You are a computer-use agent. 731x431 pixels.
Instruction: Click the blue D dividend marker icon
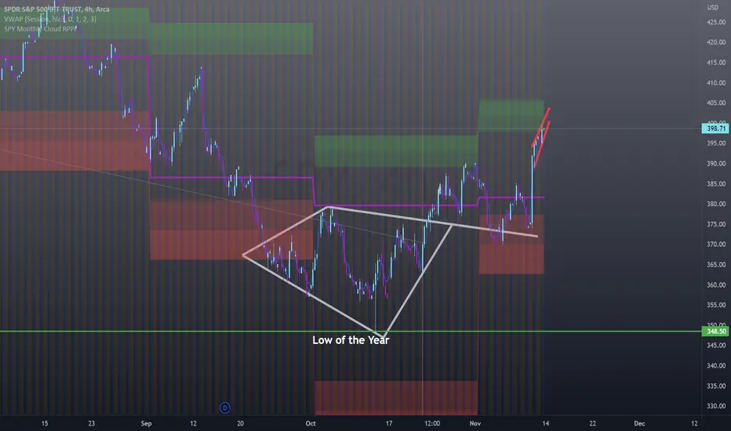click(x=224, y=407)
